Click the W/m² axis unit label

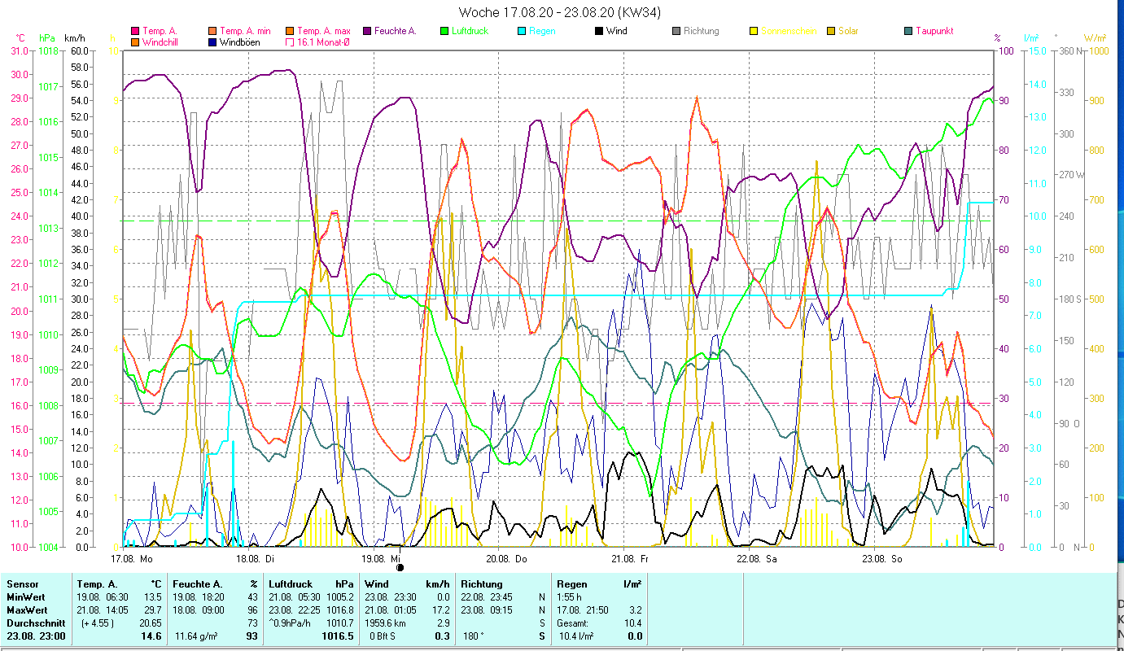tap(1095, 38)
